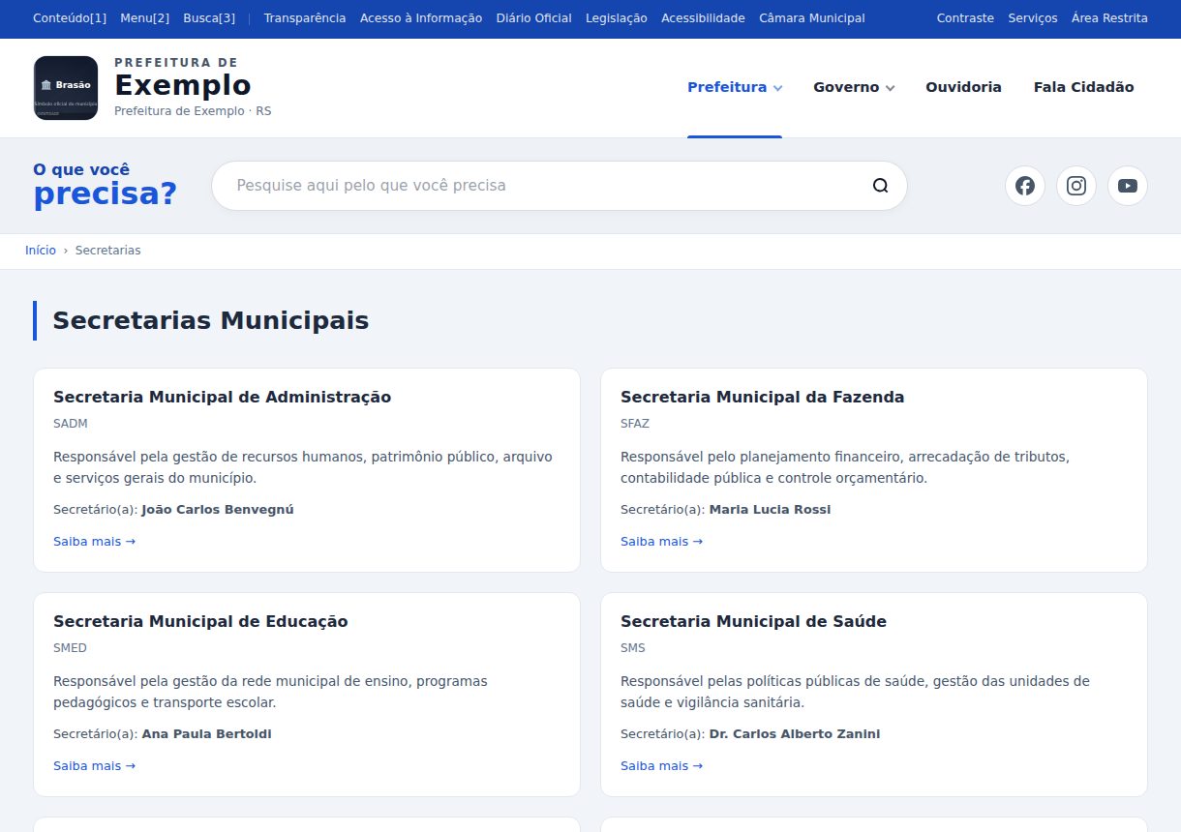Click the SFAZ acronym label
The height and width of the screenshot is (832, 1181).
[635, 424]
